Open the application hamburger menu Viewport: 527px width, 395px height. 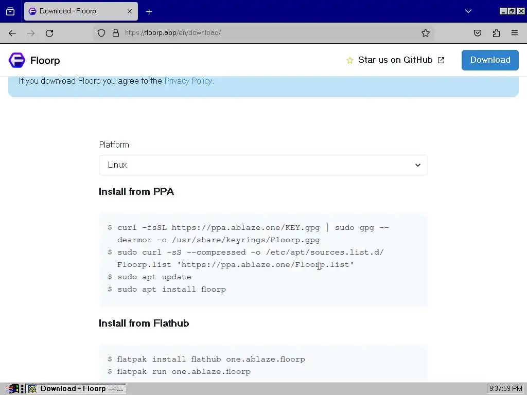[x=515, y=33]
